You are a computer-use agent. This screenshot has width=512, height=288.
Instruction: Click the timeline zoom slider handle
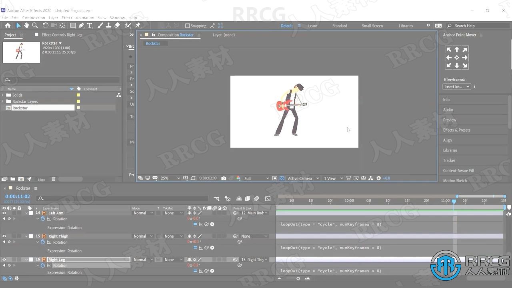pyautogui.click(x=298, y=278)
